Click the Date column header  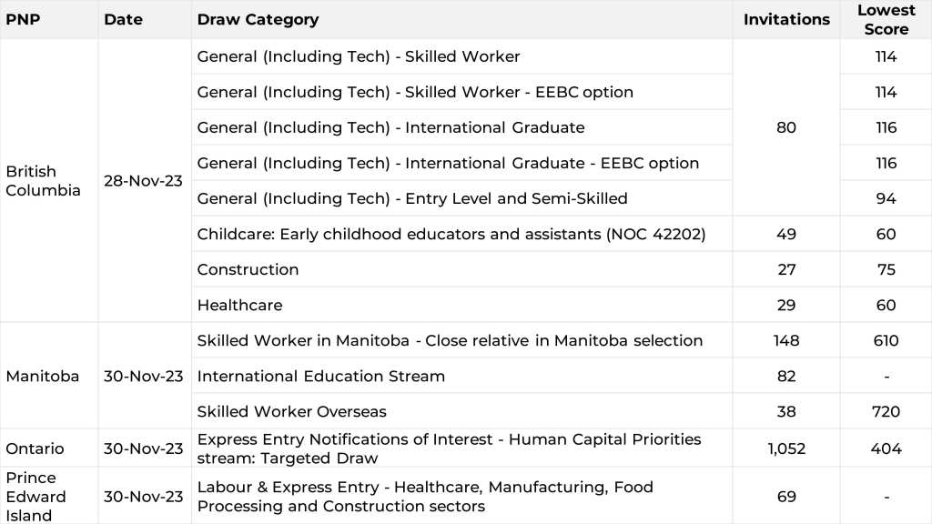pyautogui.click(x=123, y=19)
